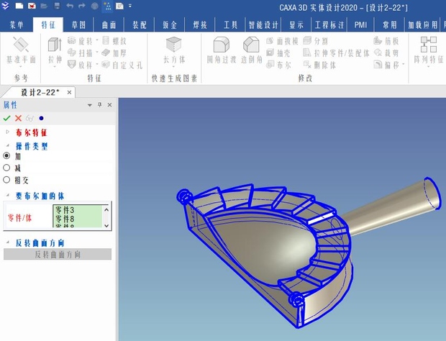446x341 pixels.
Task: Select the 相交 operation radio button
Action: click(x=6, y=180)
